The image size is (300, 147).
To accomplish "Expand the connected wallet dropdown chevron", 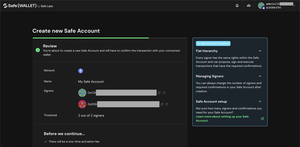I will click(294, 5).
